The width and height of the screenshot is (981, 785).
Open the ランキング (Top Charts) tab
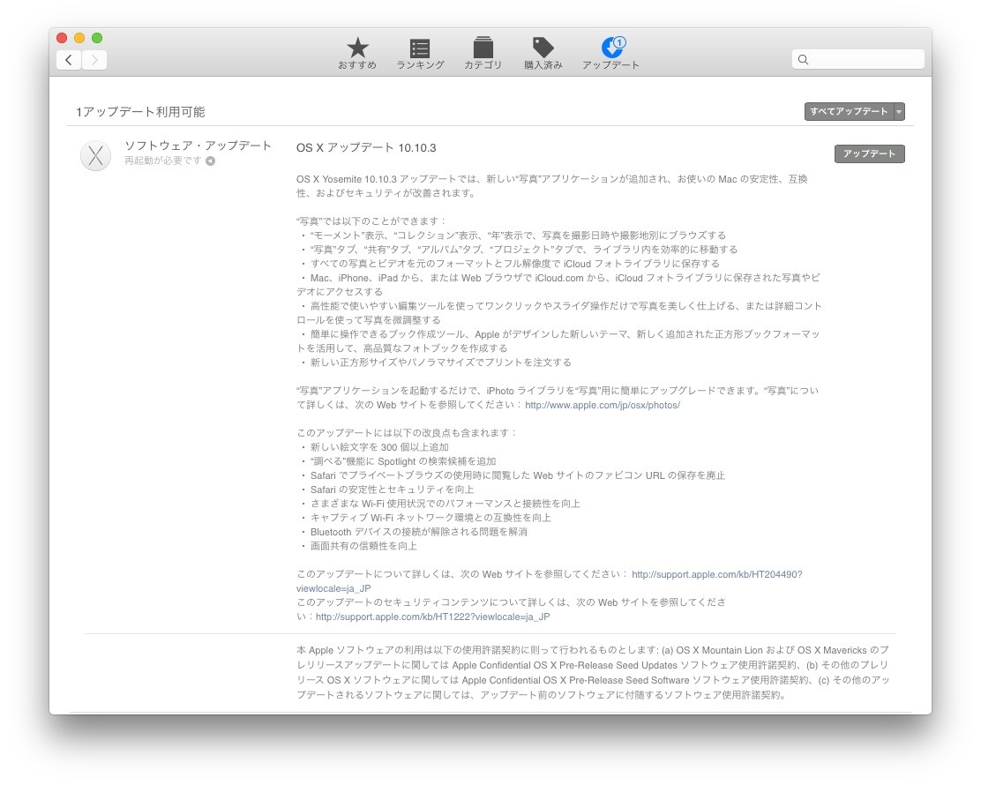[420, 54]
